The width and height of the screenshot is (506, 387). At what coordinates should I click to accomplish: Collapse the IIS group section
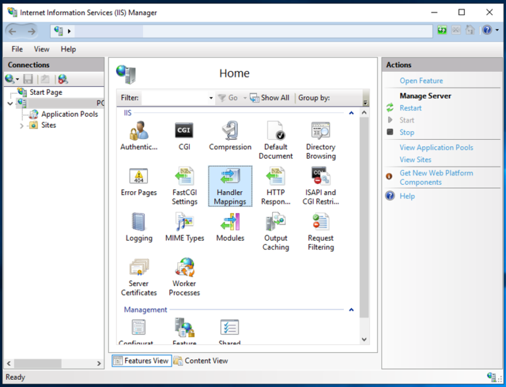click(x=351, y=113)
